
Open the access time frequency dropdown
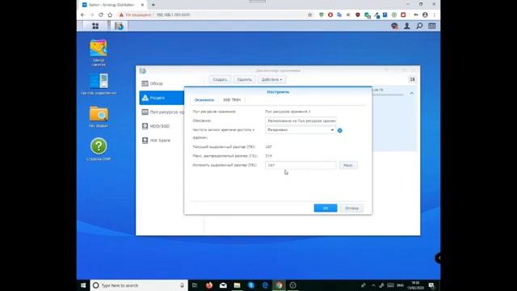pyautogui.click(x=301, y=130)
